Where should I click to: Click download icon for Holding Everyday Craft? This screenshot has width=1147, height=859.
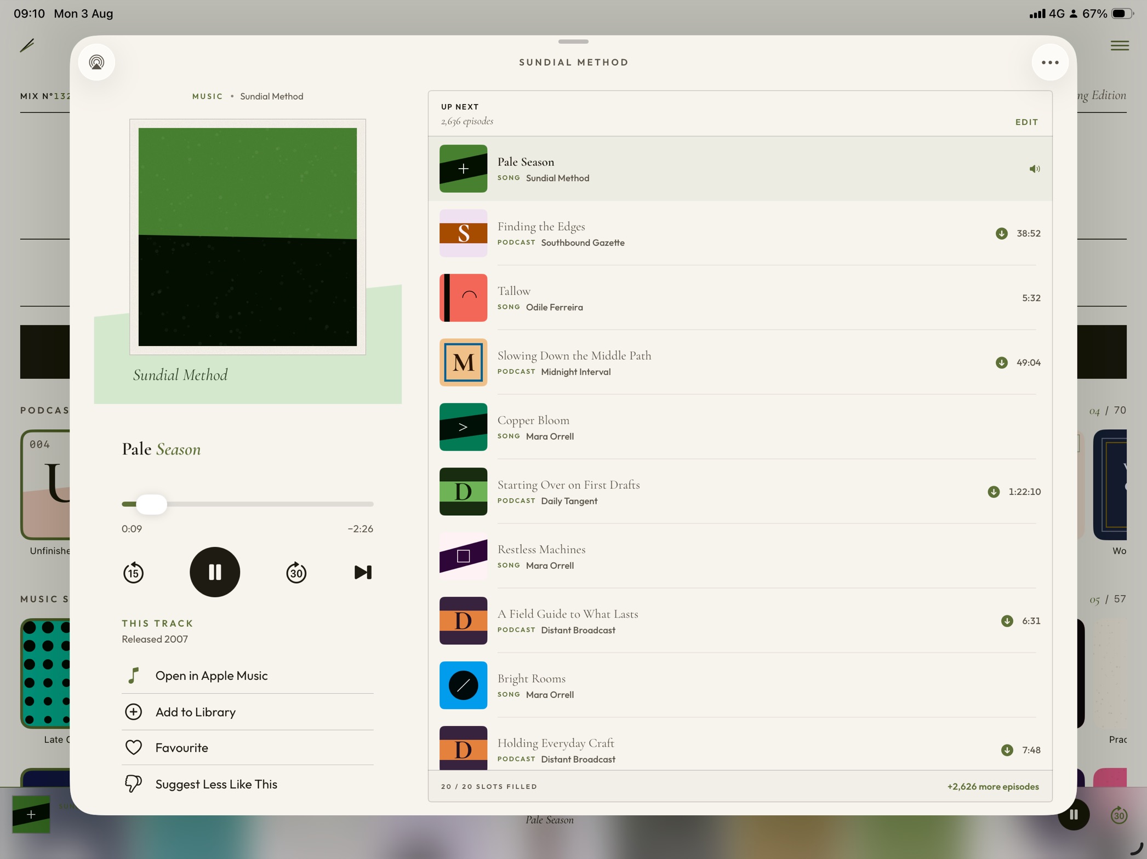tap(1007, 751)
